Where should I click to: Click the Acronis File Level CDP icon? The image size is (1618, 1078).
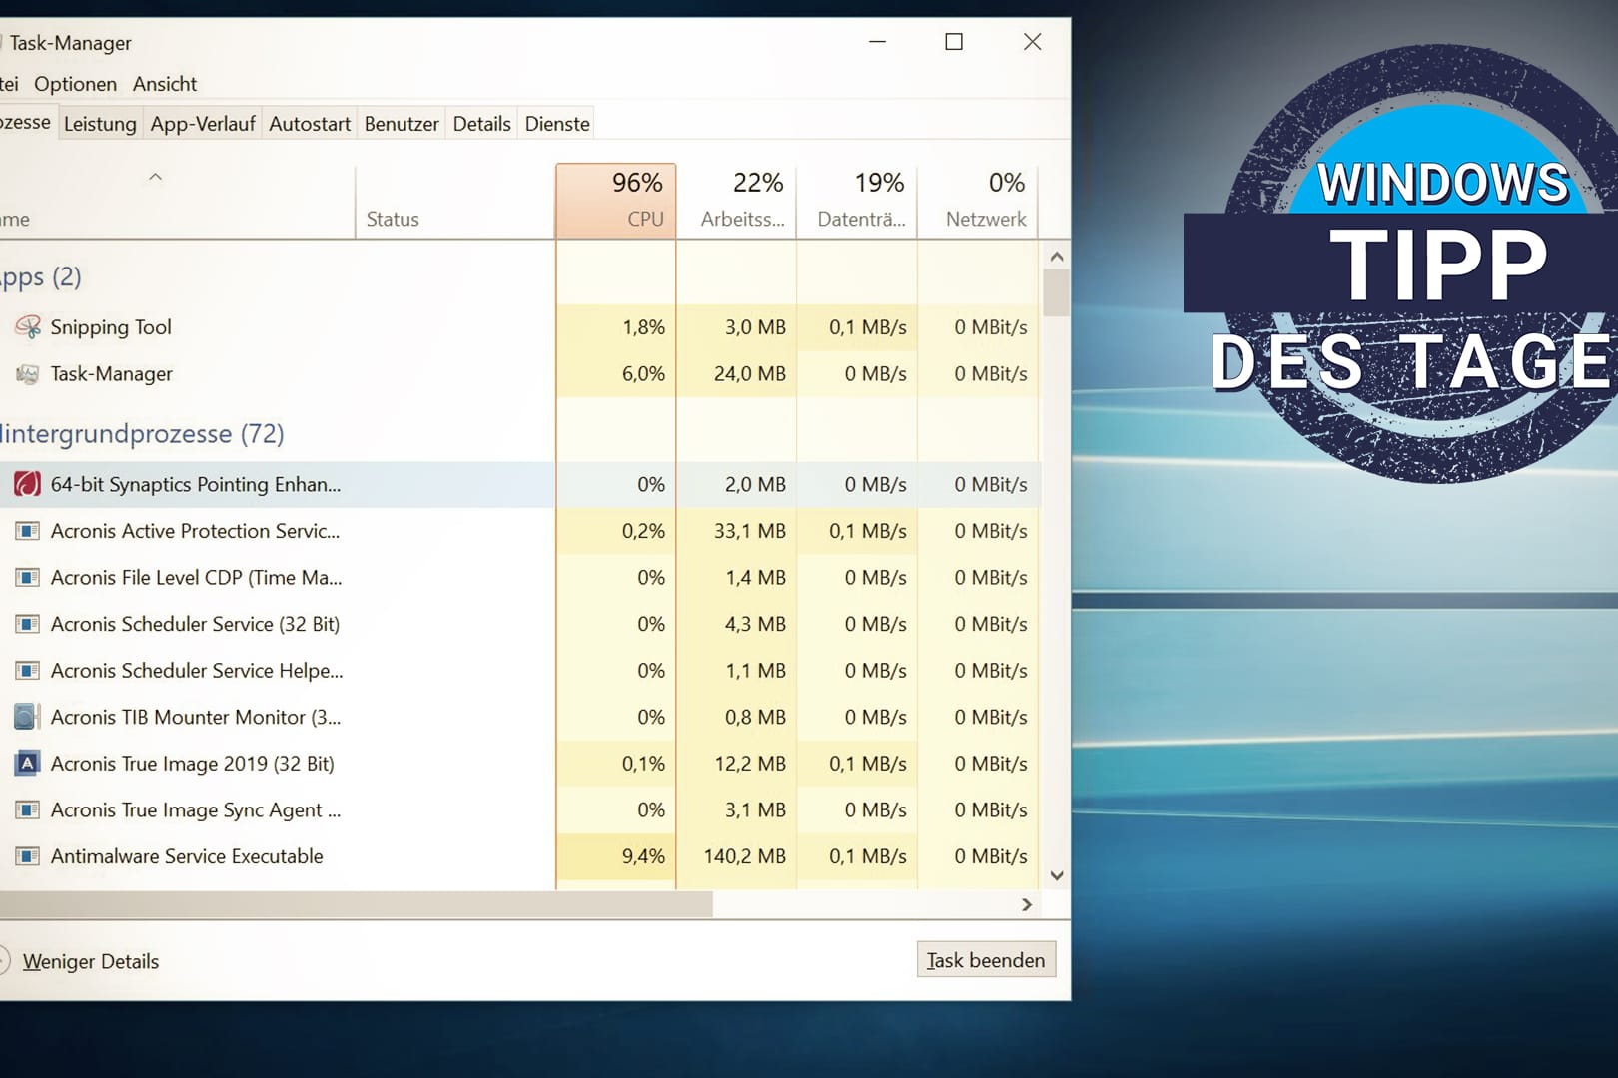click(28, 577)
